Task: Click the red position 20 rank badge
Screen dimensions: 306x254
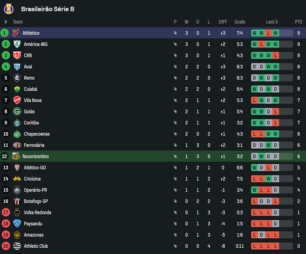Action: [5, 246]
